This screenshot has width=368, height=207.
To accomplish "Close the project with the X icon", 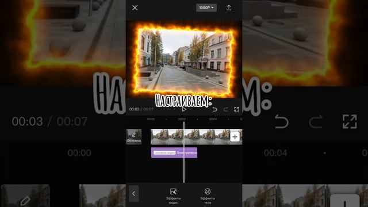I will click(x=135, y=7).
